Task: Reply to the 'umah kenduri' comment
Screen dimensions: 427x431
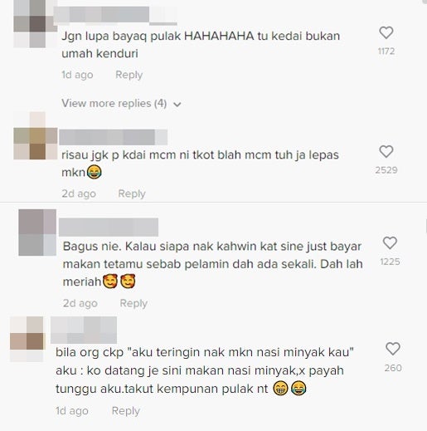Action: [129, 75]
